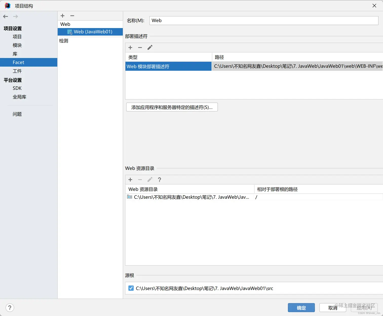The height and width of the screenshot is (316, 383).
Task: Edit the Web resource directory entry
Action: tap(150, 180)
